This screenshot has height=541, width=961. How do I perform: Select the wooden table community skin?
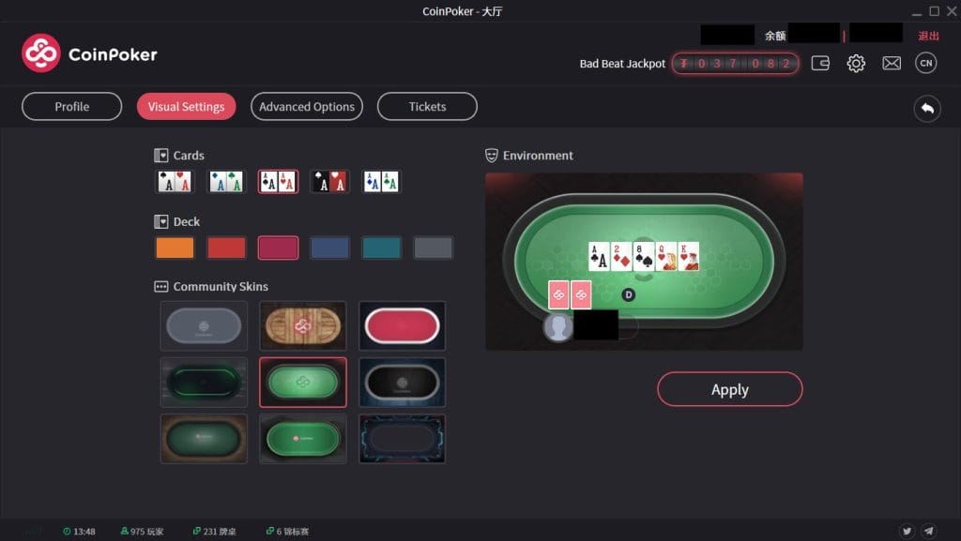[303, 325]
